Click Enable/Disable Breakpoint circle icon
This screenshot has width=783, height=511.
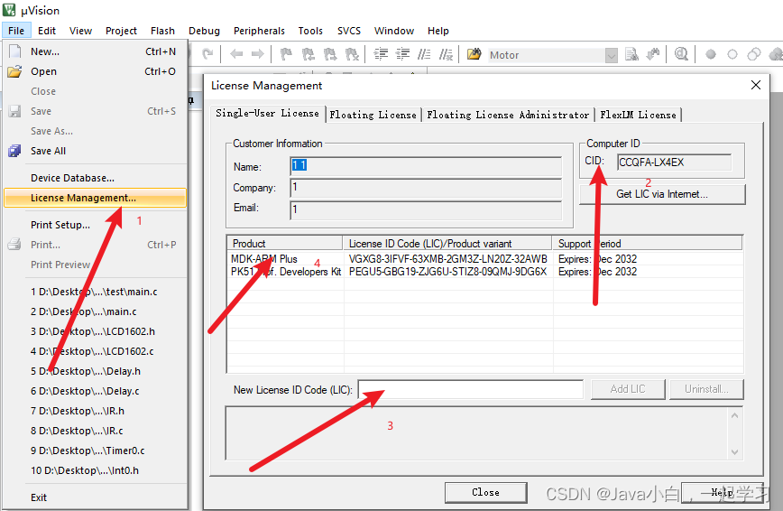[x=732, y=54]
